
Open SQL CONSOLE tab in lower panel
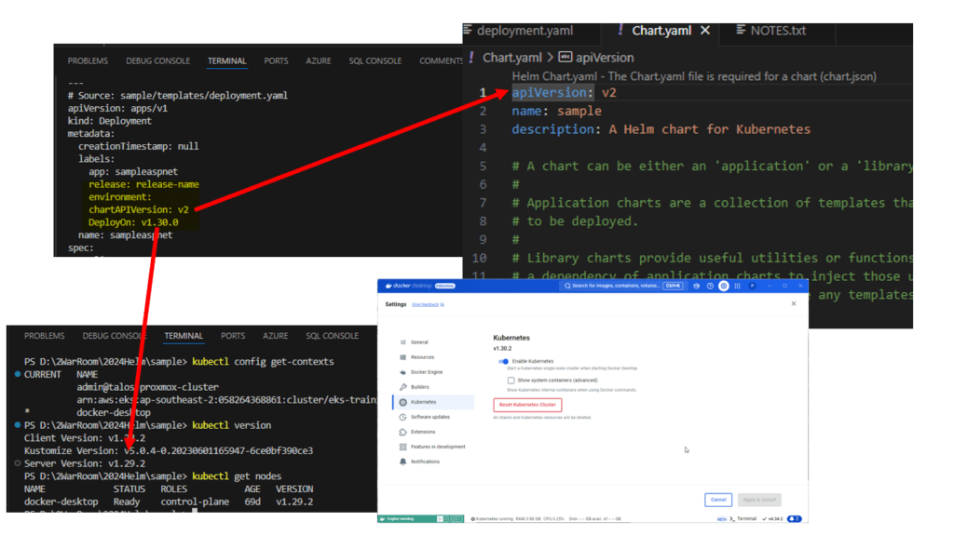tap(333, 336)
